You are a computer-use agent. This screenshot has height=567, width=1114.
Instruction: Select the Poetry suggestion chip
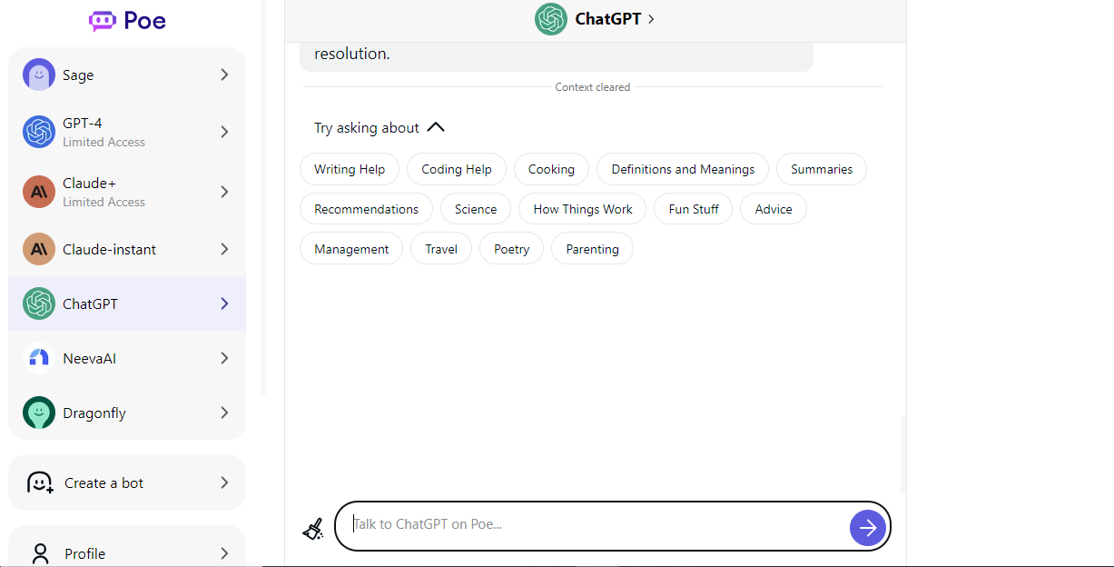point(511,249)
